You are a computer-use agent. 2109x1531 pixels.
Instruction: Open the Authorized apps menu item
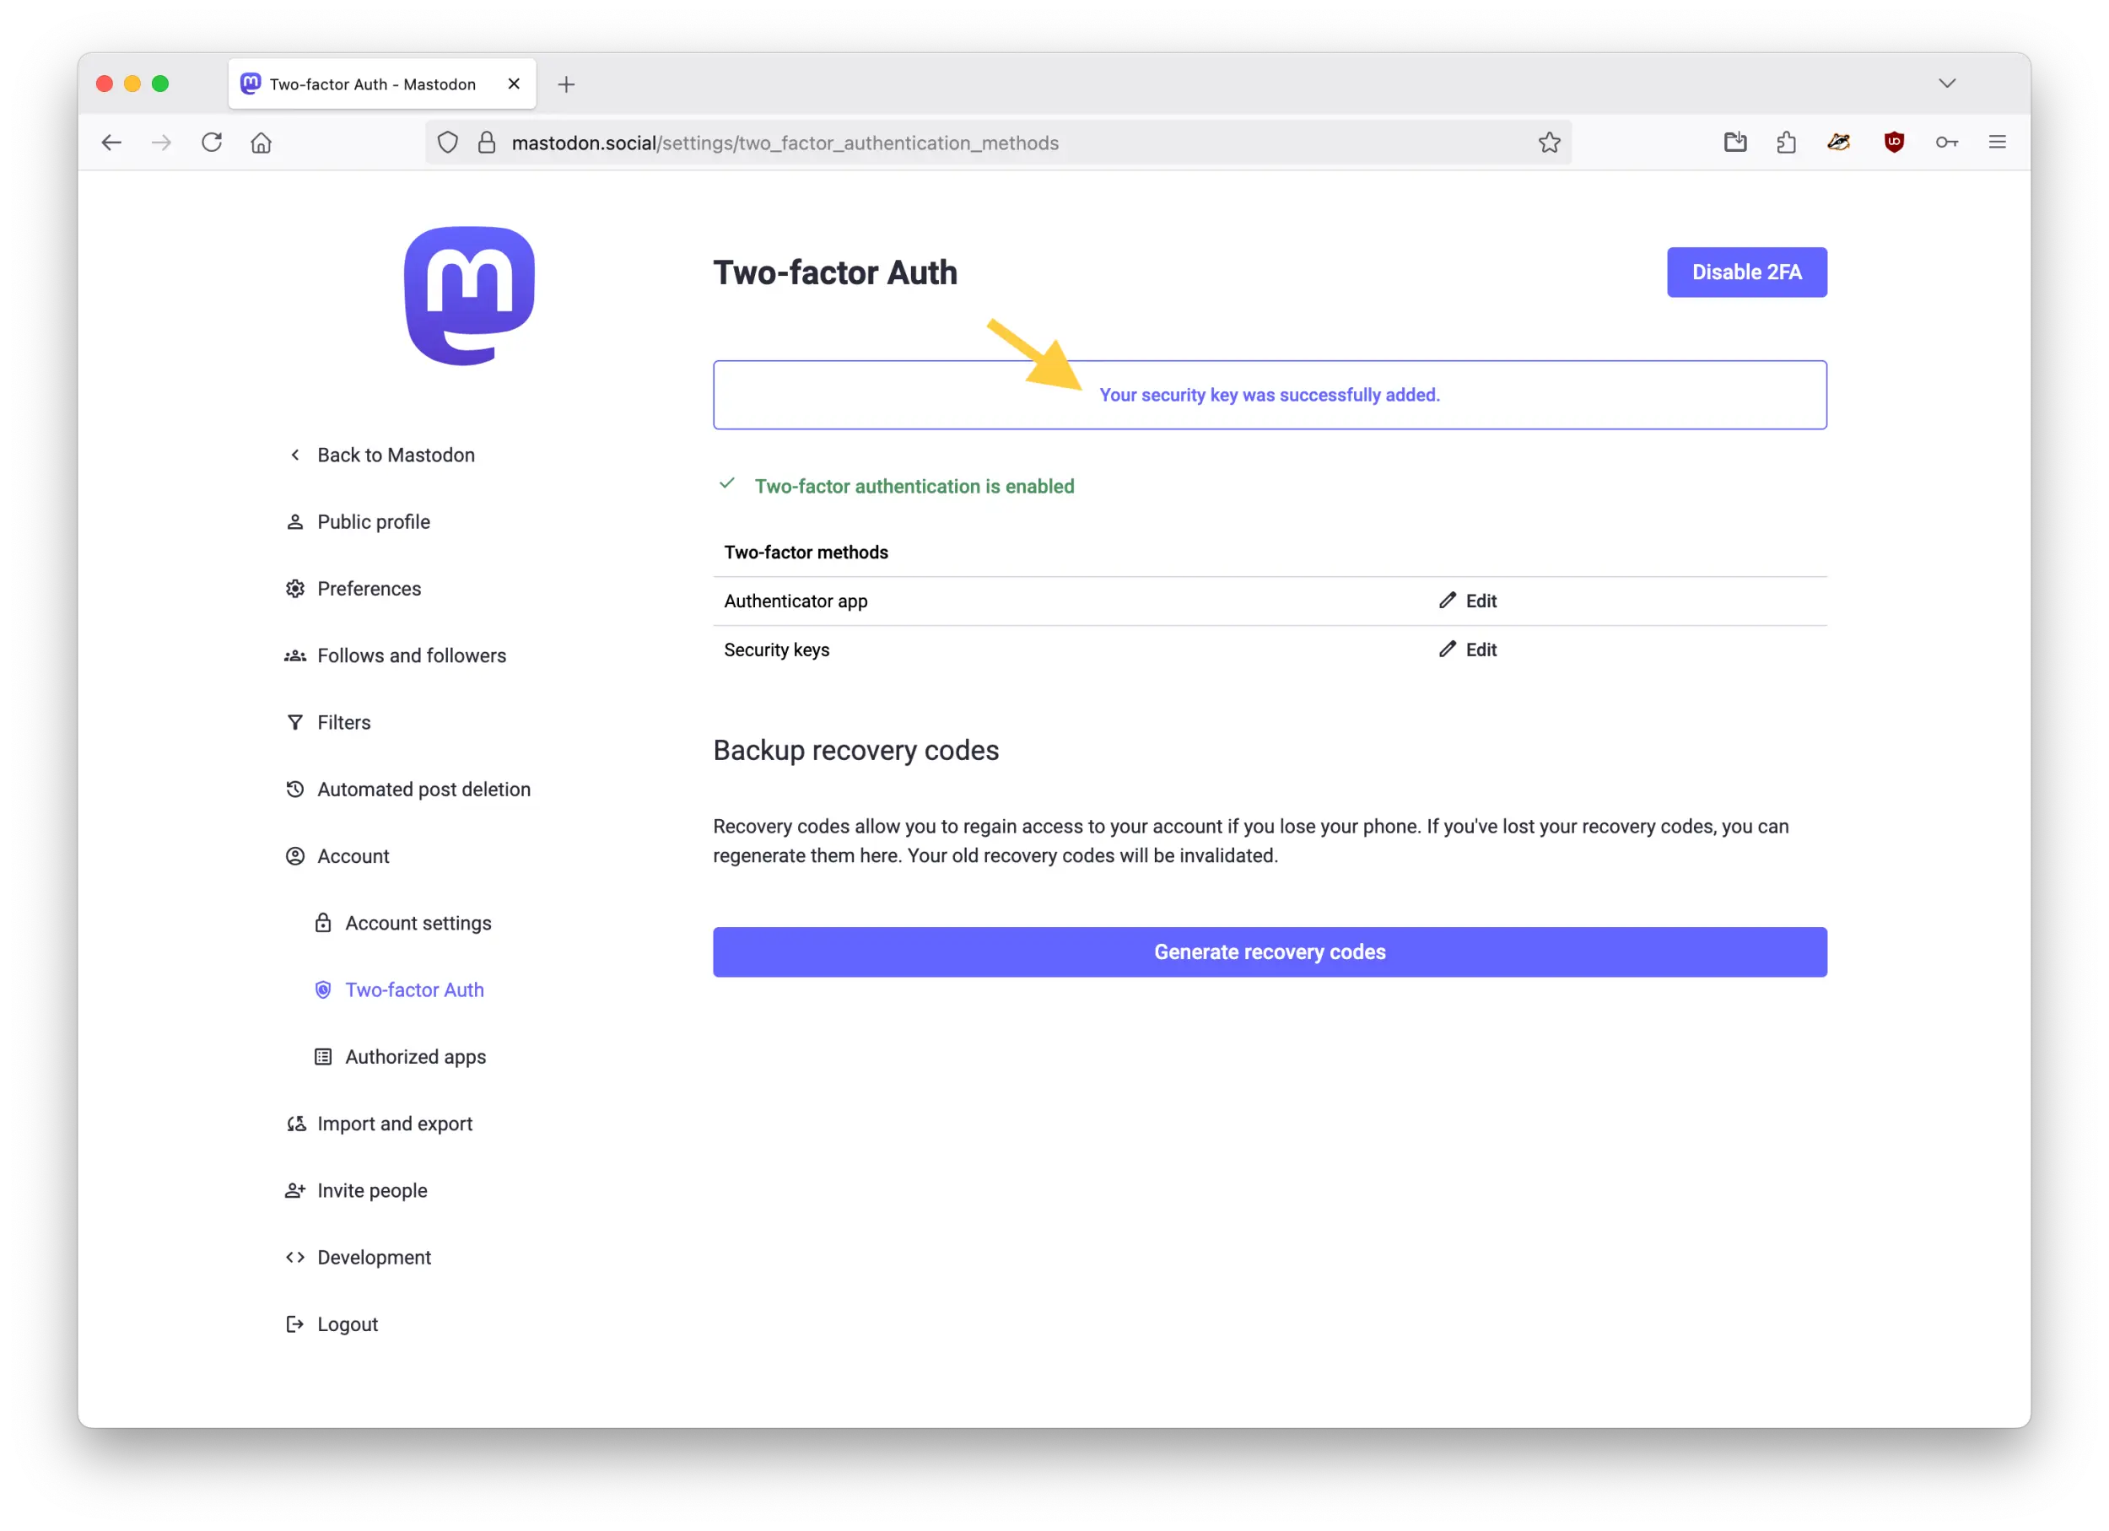click(x=415, y=1056)
